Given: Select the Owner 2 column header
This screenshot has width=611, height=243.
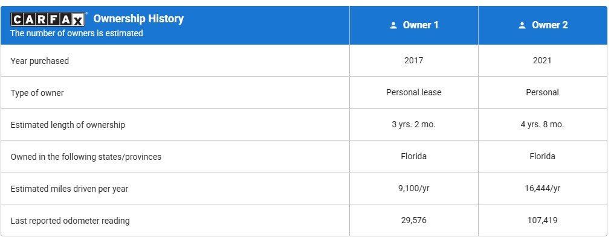Looking at the screenshot, I should click(x=549, y=25).
